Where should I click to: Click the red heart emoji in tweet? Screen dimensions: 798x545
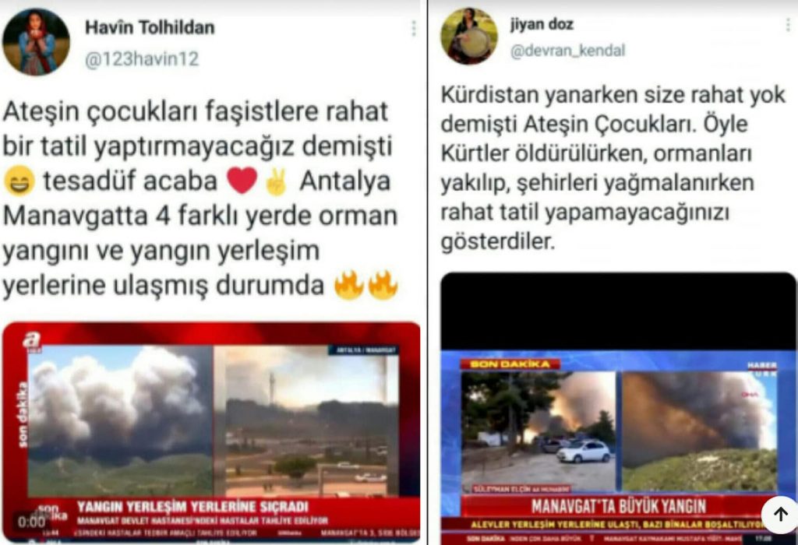coord(242,181)
